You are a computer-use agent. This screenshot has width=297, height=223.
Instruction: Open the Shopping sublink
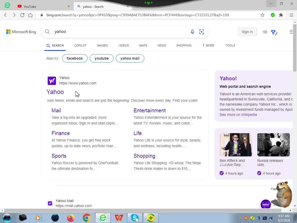[144, 156]
